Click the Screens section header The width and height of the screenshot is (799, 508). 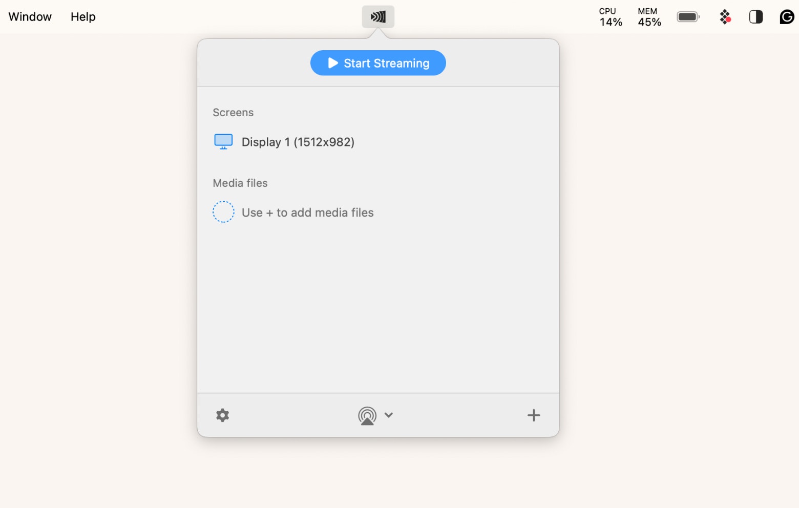click(233, 113)
